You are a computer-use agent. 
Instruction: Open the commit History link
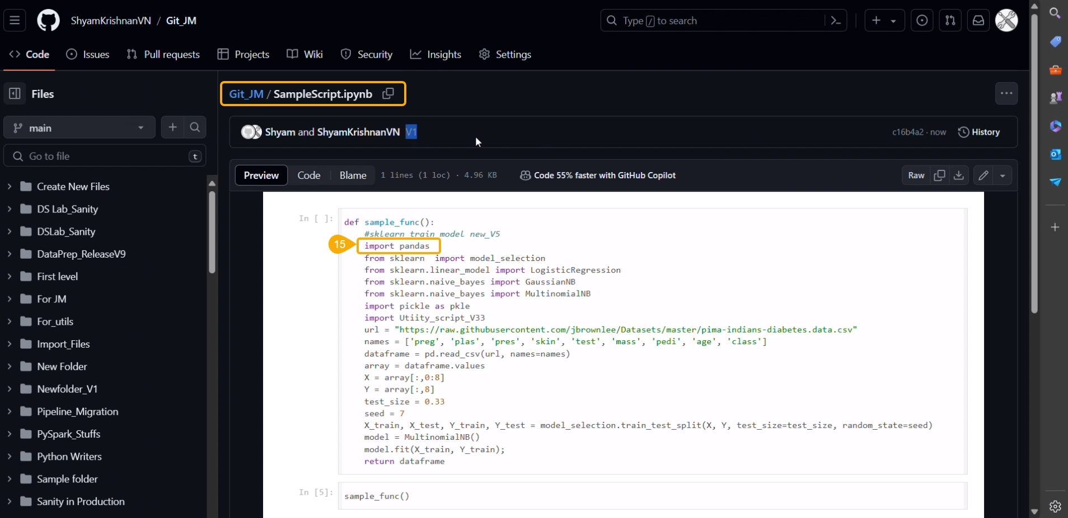click(979, 132)
